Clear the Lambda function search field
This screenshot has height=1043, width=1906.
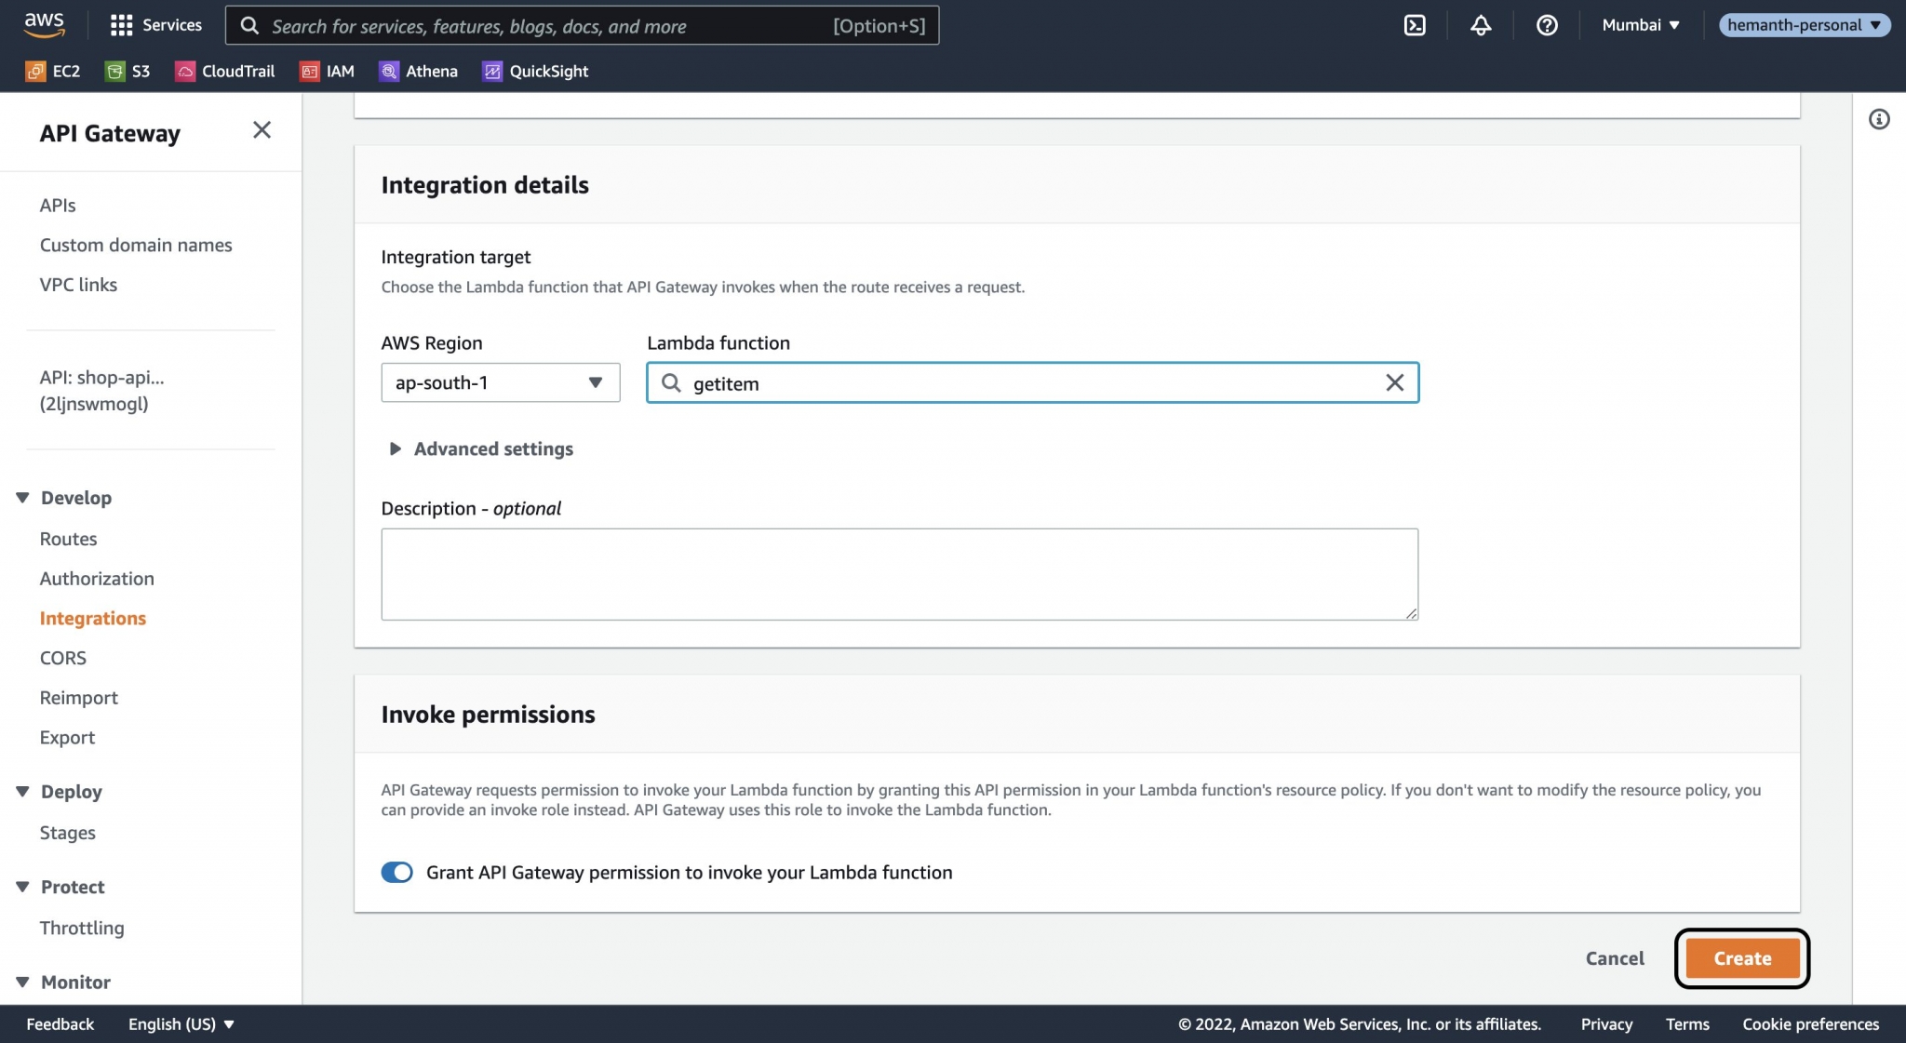[1394, 382]
